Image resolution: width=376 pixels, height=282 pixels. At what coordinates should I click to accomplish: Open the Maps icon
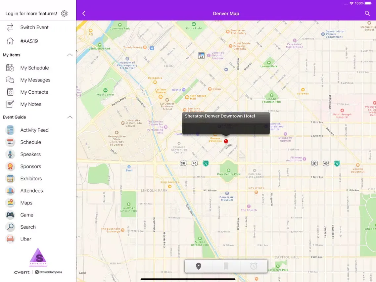click(x=10, y=203)
